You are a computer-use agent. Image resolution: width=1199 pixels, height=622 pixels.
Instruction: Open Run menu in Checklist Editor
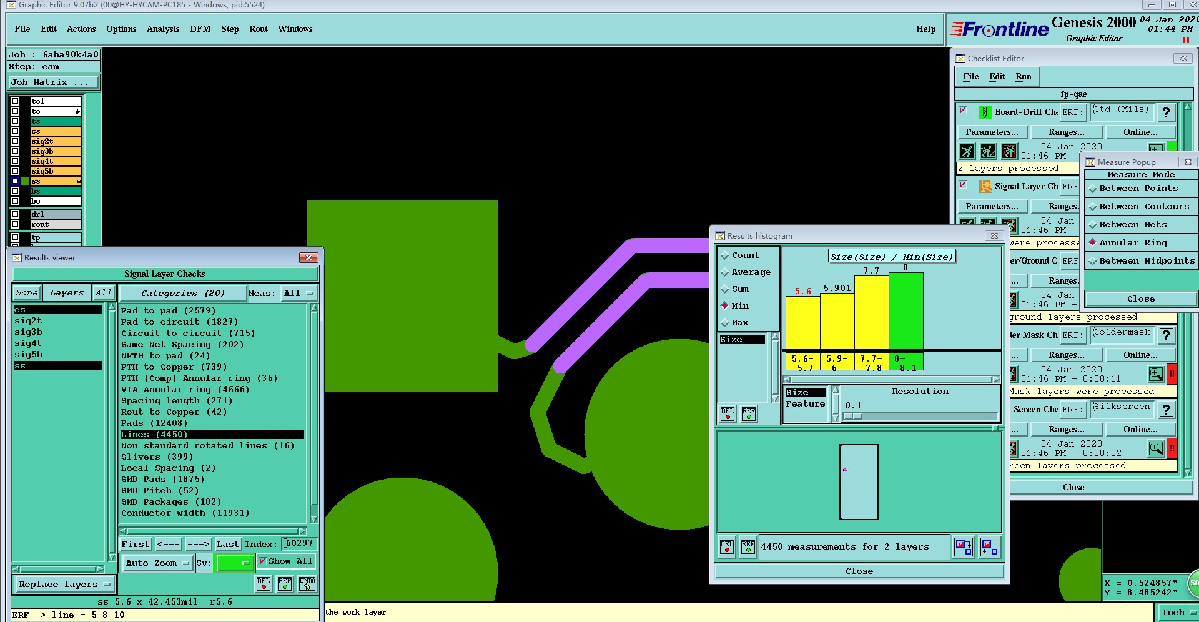pyautogui.click(x=1024, y=77)
